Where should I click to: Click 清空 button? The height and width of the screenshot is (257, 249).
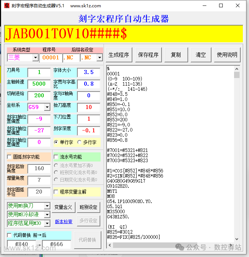click(201, 55)
